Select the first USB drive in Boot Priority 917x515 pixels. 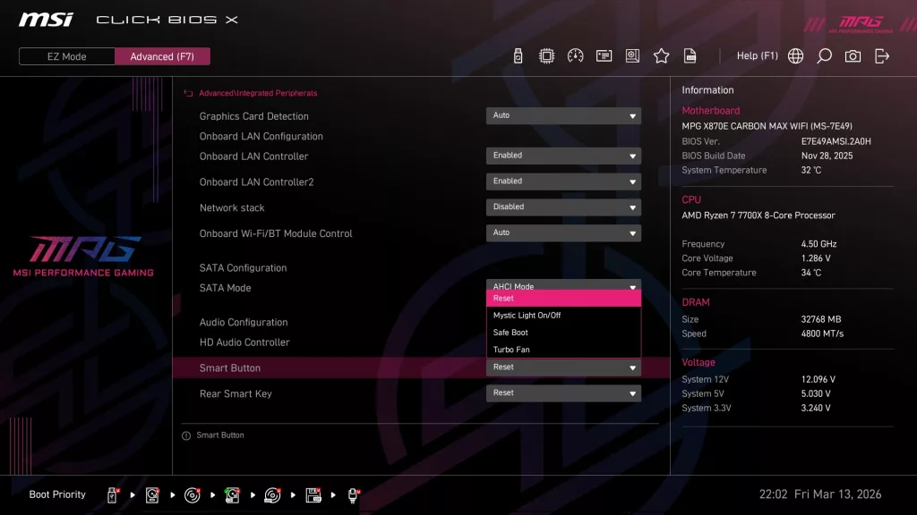point(111,494)
